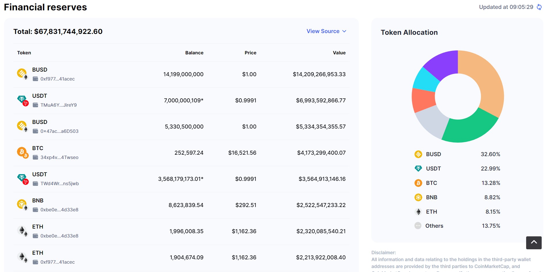Click the refresh icon next to the update time
Viewport: 546px width, 272px height.
(539, 7)
